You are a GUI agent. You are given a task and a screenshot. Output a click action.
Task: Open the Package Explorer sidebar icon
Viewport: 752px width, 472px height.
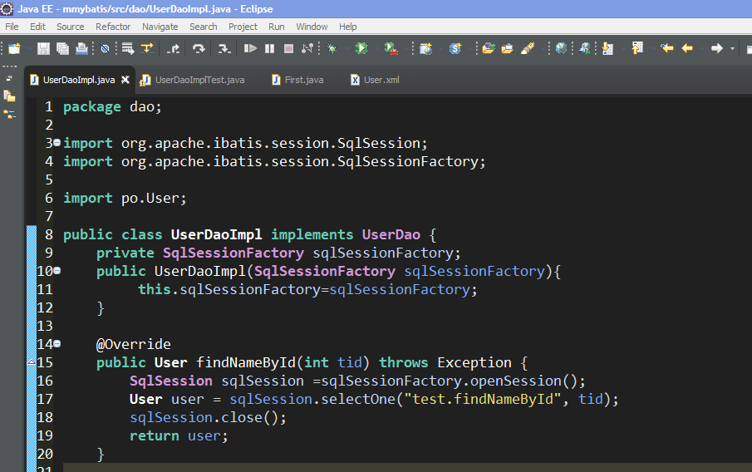10,96
